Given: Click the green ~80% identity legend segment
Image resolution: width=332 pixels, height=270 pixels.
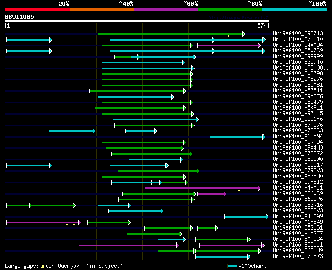Looking at the screenshot, I should pyautogui.click(x=230, y=9).
